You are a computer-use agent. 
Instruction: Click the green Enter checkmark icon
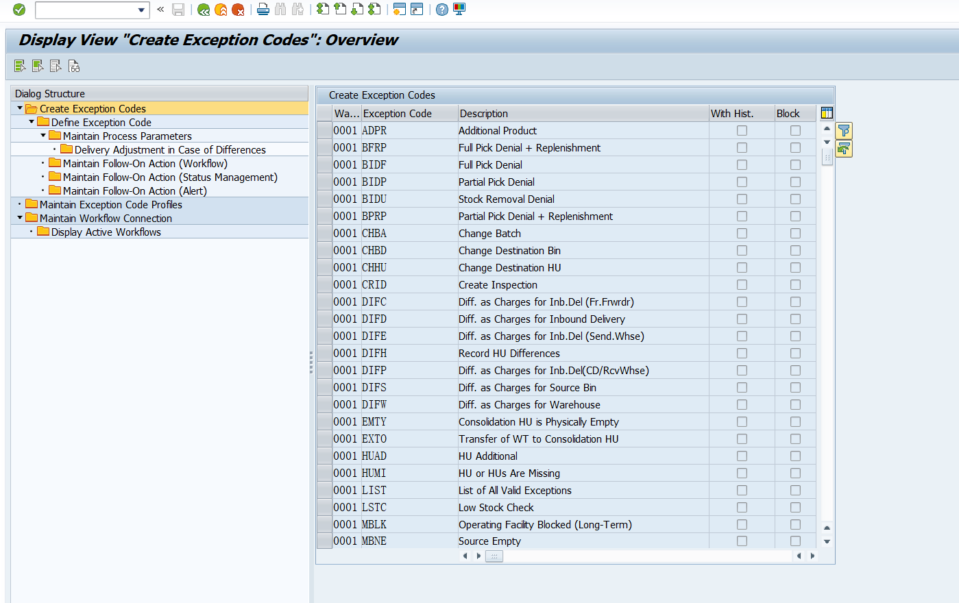coord(19,10)
